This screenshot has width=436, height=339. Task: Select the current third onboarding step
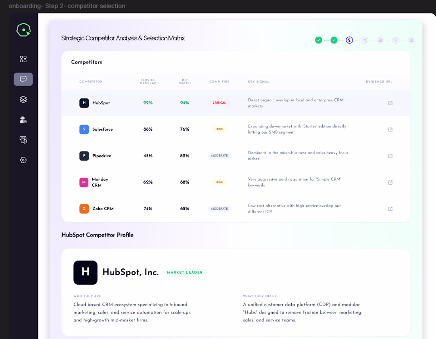click(x=350, y=40)
